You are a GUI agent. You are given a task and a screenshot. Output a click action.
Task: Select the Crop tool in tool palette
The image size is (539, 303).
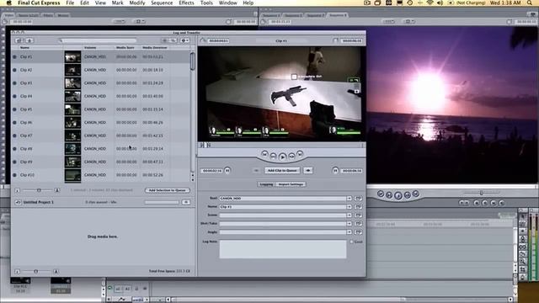[522, 269]
